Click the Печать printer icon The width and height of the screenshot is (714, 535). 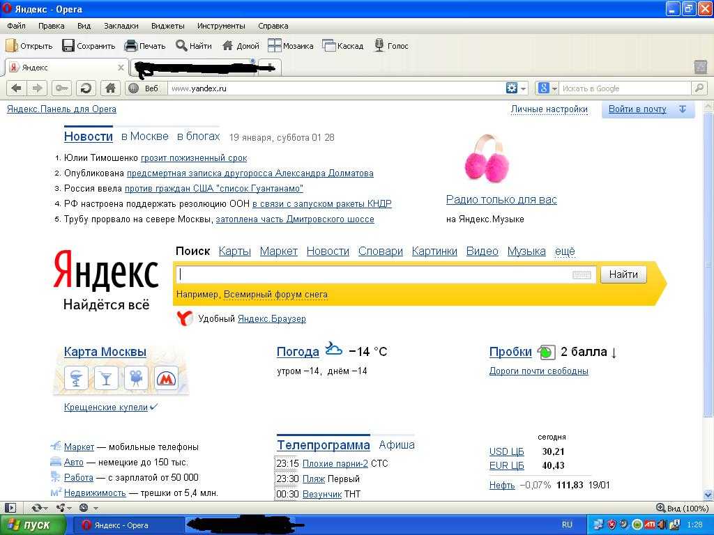point(131,45)
